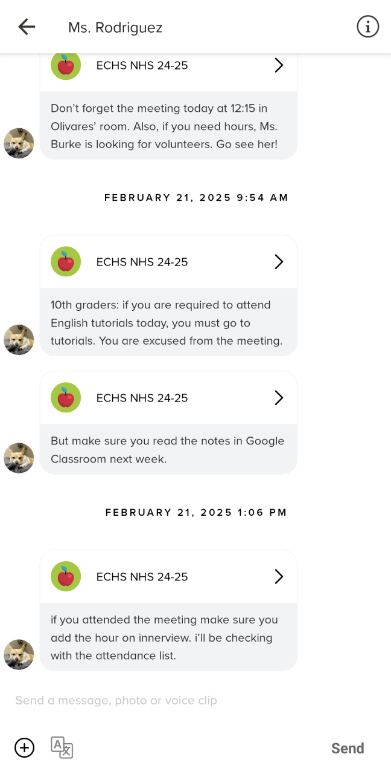Tap the translate message icon
This screenshot has width=391, height=774.
coord(62,748)
